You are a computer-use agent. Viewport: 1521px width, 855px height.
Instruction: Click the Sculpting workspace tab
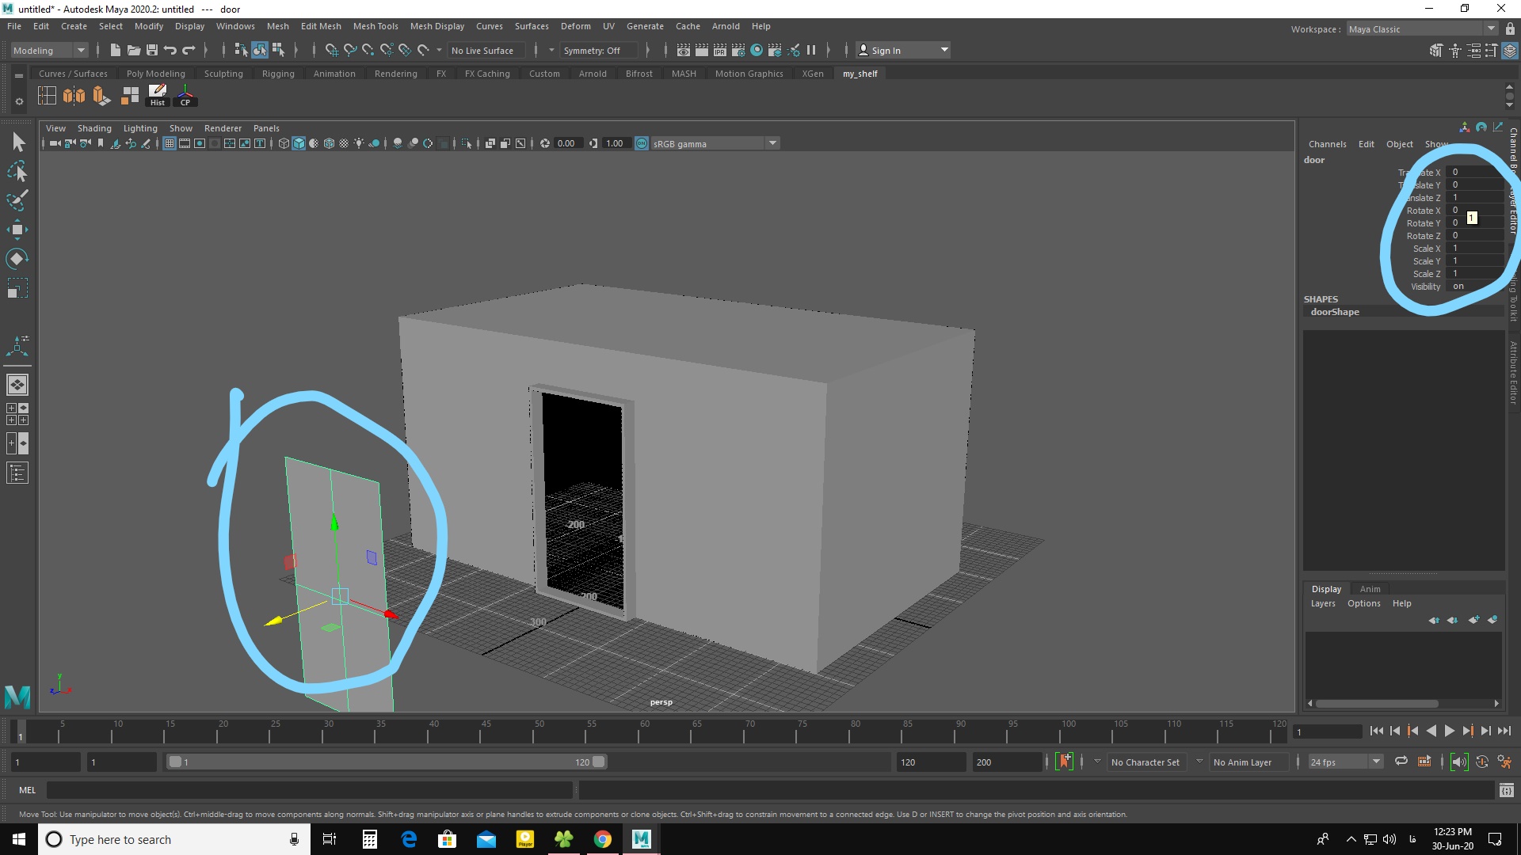[223, 73]
